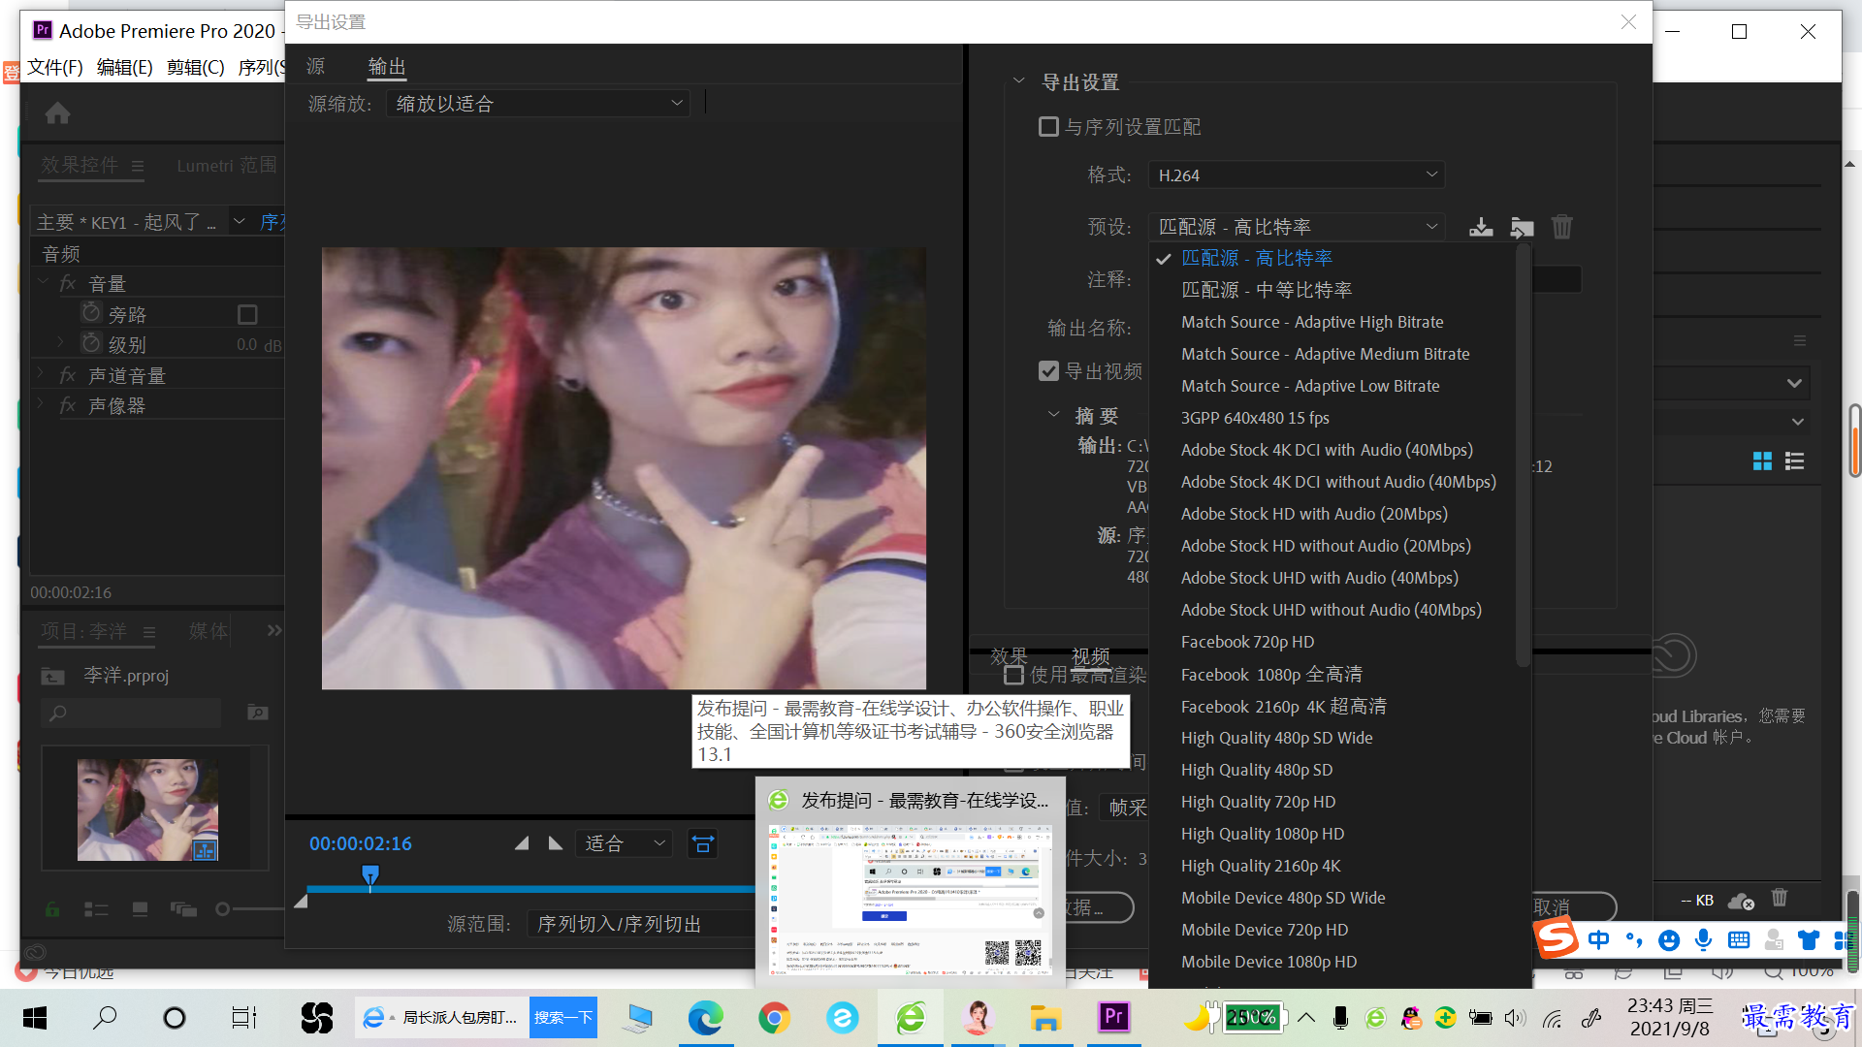Open the preset dropdown
Screen dimensions: 1862x1047
pyautogui.click(x=1297, y=227)
